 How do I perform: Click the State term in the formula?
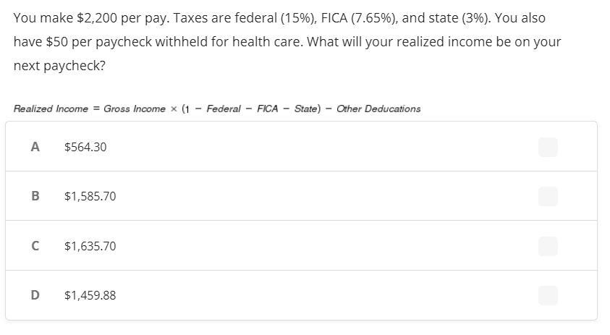306,109
